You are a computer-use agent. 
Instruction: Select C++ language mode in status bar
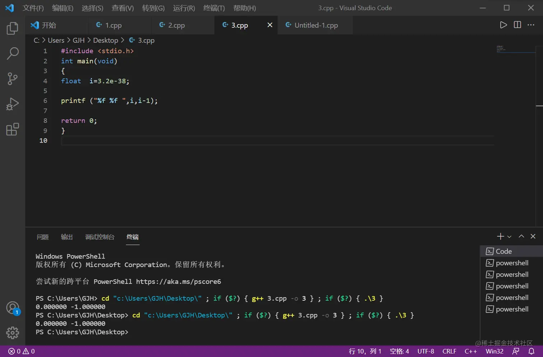point(470,351)
